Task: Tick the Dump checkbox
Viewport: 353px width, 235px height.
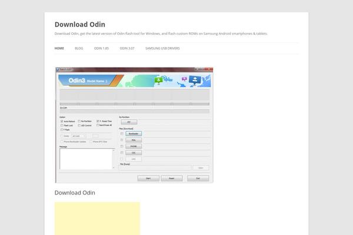Action: [62, 136]
